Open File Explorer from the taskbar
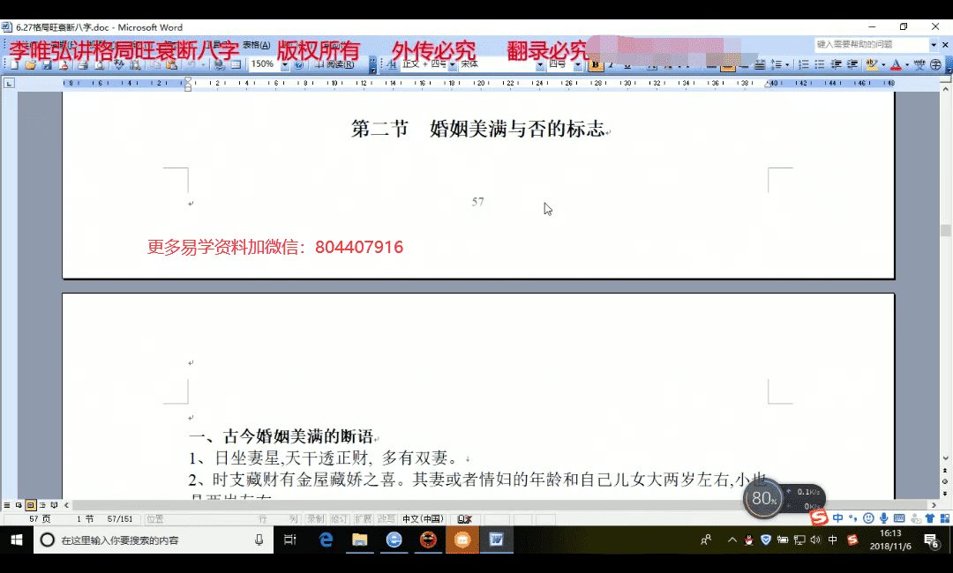953x573 pixels. [360, 540]
